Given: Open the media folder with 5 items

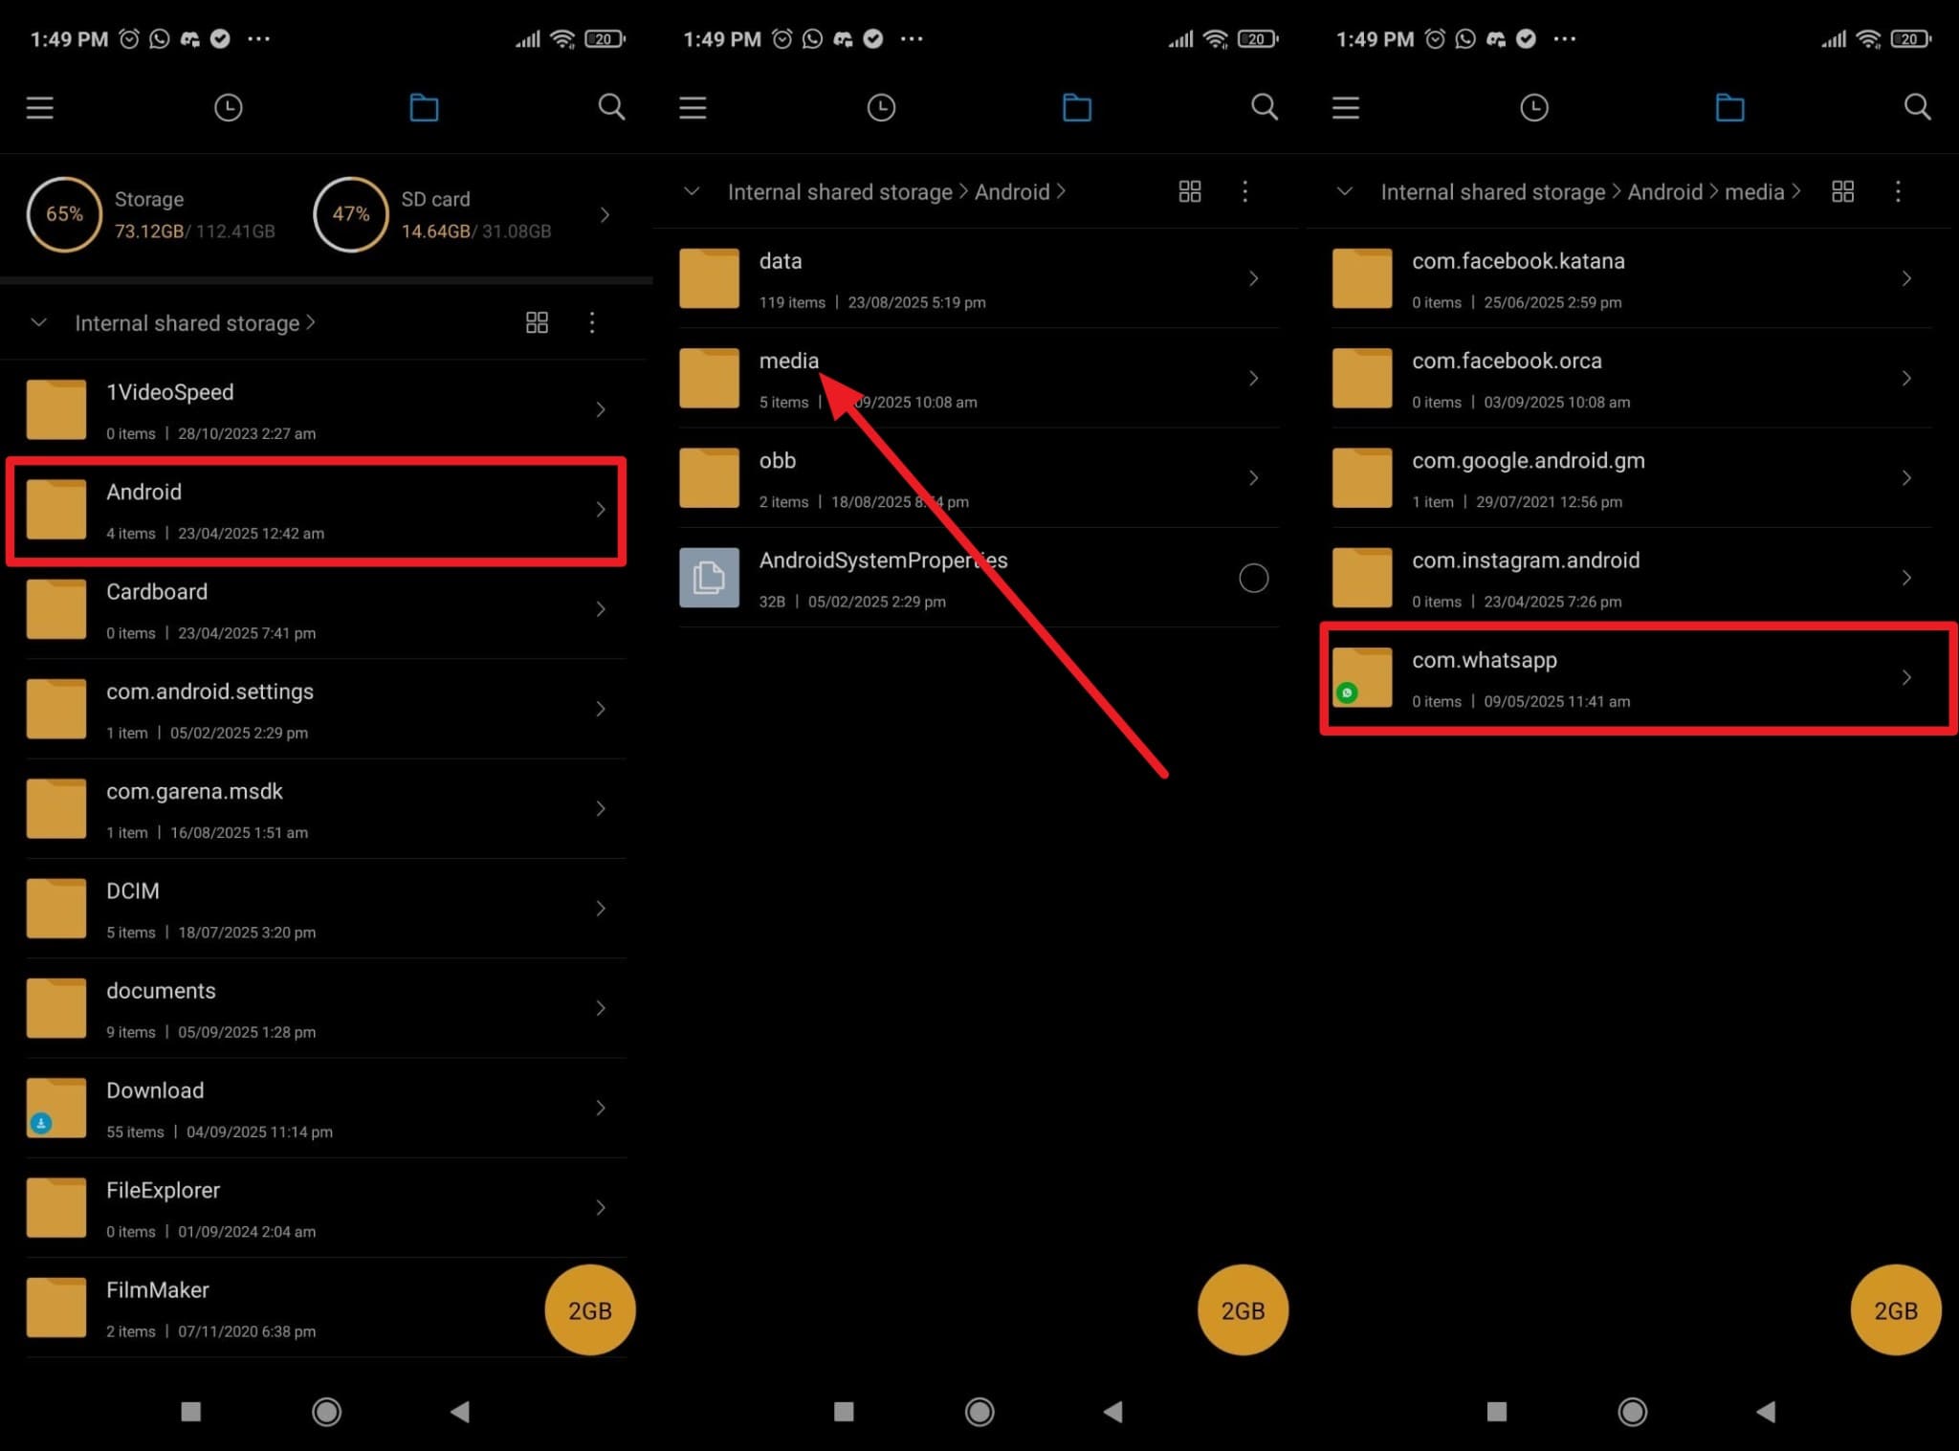Looking at the screenshot, I should coord(979,379).
